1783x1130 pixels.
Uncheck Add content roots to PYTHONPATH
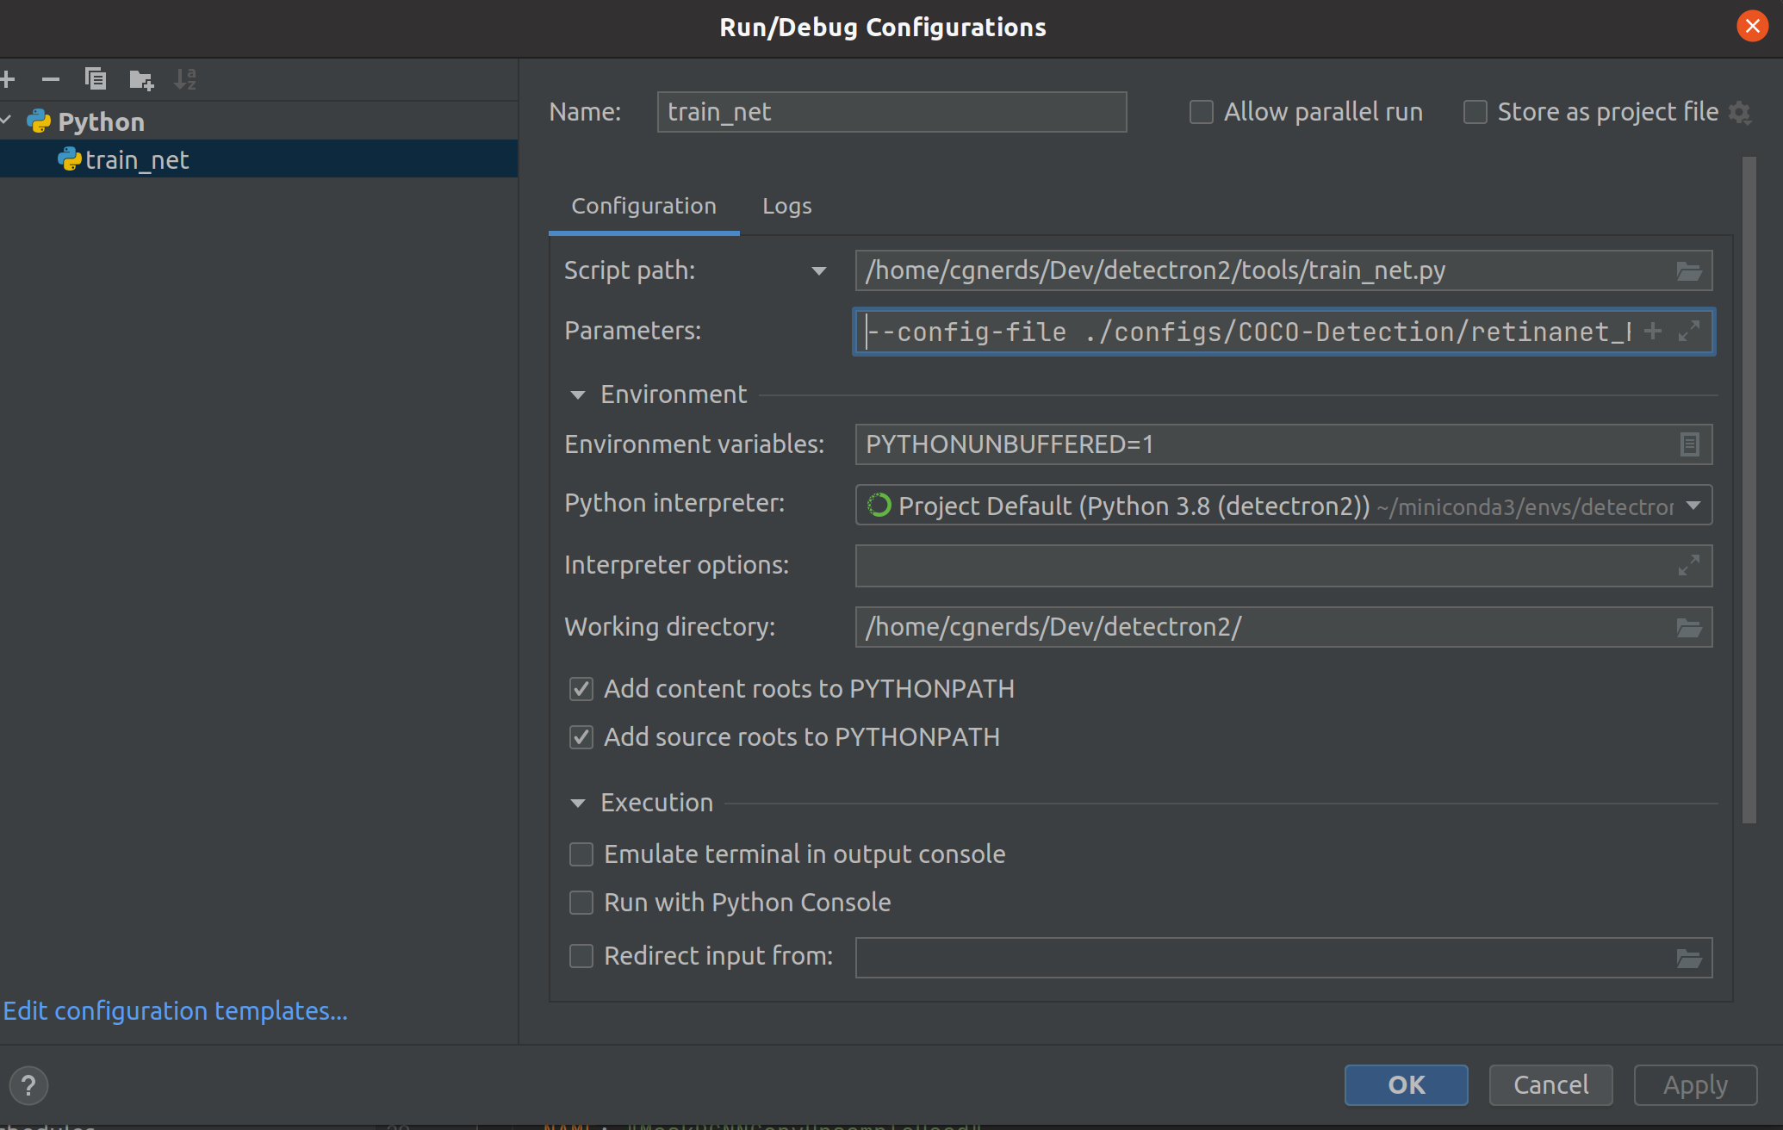tap(581, 689)
